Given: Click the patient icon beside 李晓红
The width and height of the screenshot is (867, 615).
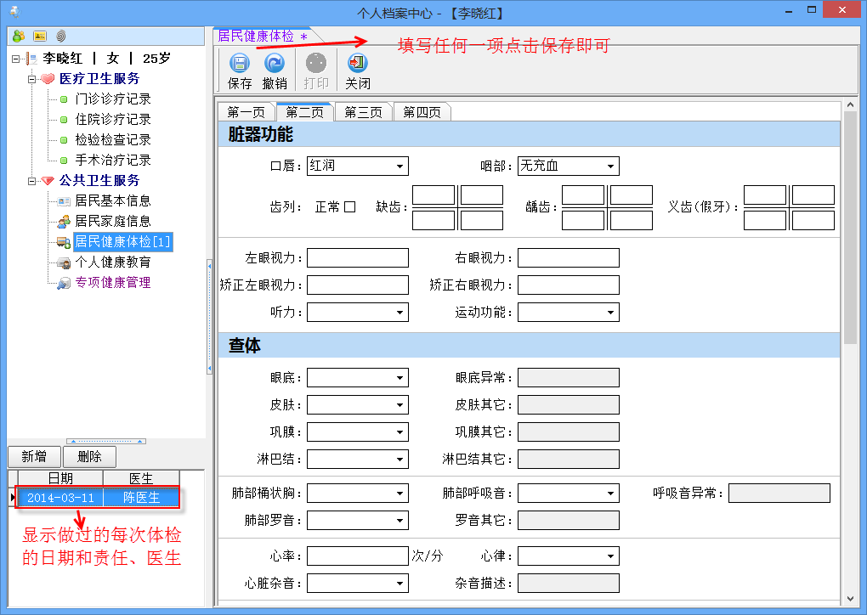Looking at the screenshot, I should tap(32, 59).
